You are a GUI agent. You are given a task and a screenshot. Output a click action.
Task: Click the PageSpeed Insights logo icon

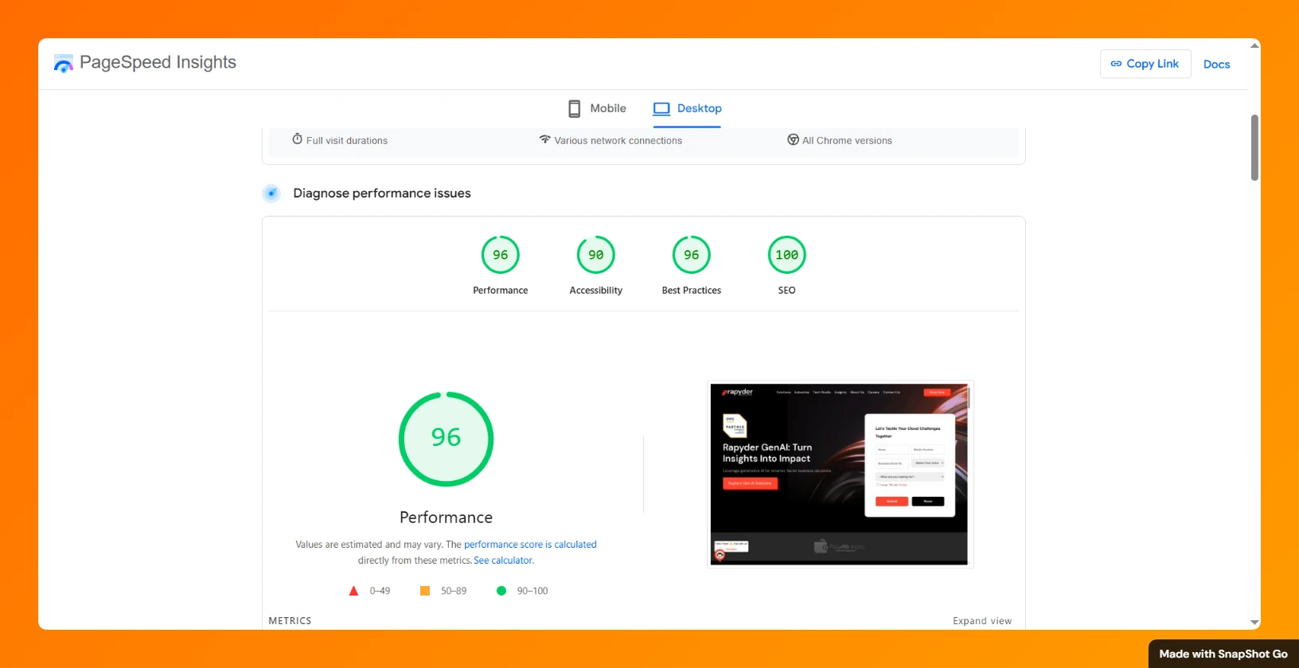tap(63, 64)
